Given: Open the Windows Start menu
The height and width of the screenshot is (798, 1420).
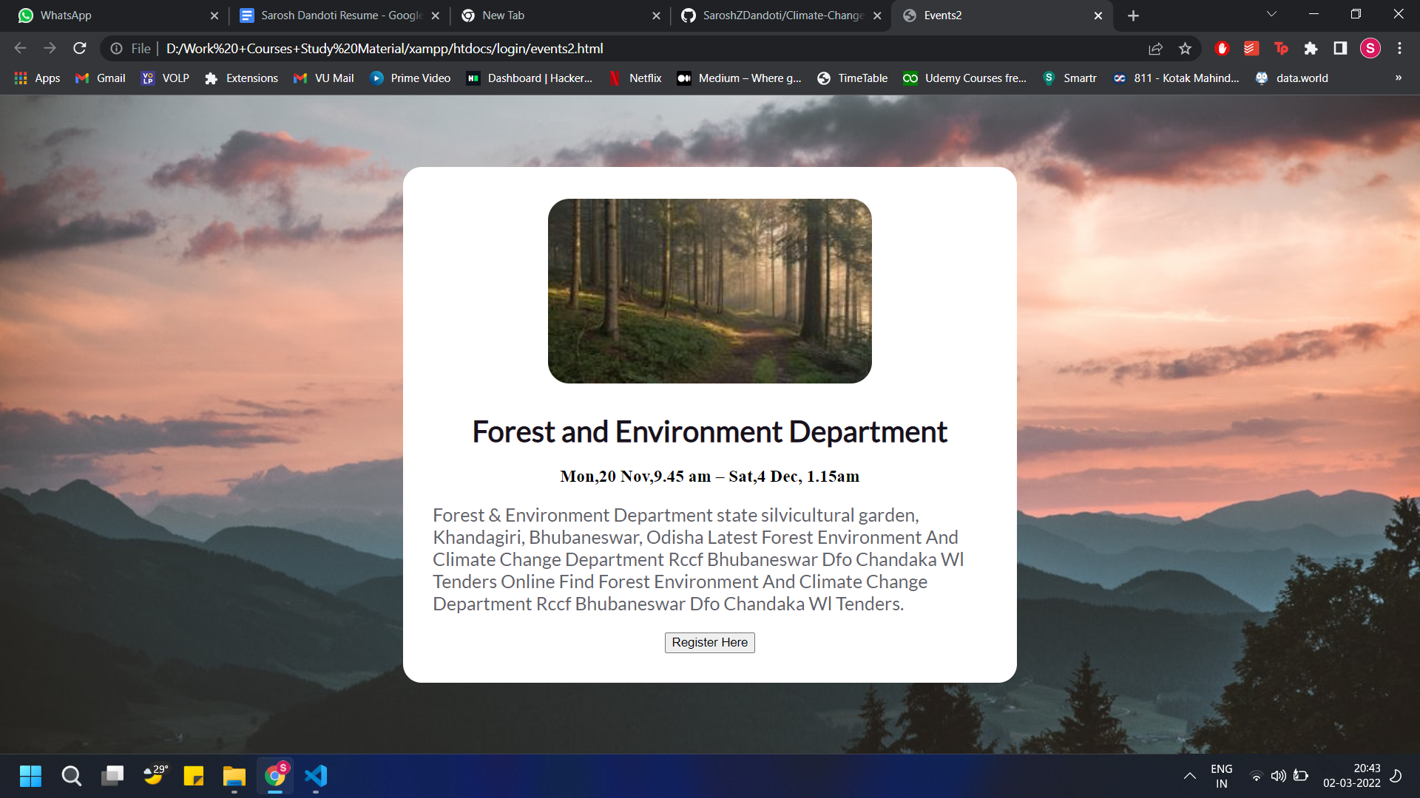Looking at the screenshot, I should (x=30, y=776).
